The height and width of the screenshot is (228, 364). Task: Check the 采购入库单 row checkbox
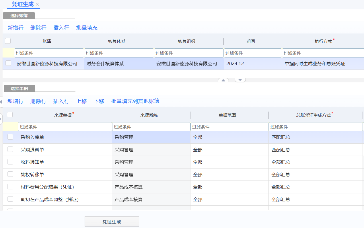pos(10,137)
